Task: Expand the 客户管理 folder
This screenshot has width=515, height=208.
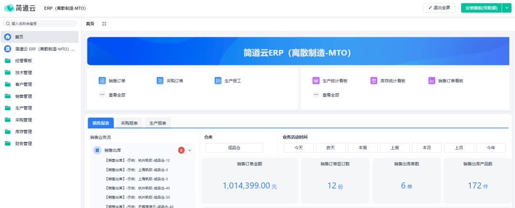Action: [40, 85]
